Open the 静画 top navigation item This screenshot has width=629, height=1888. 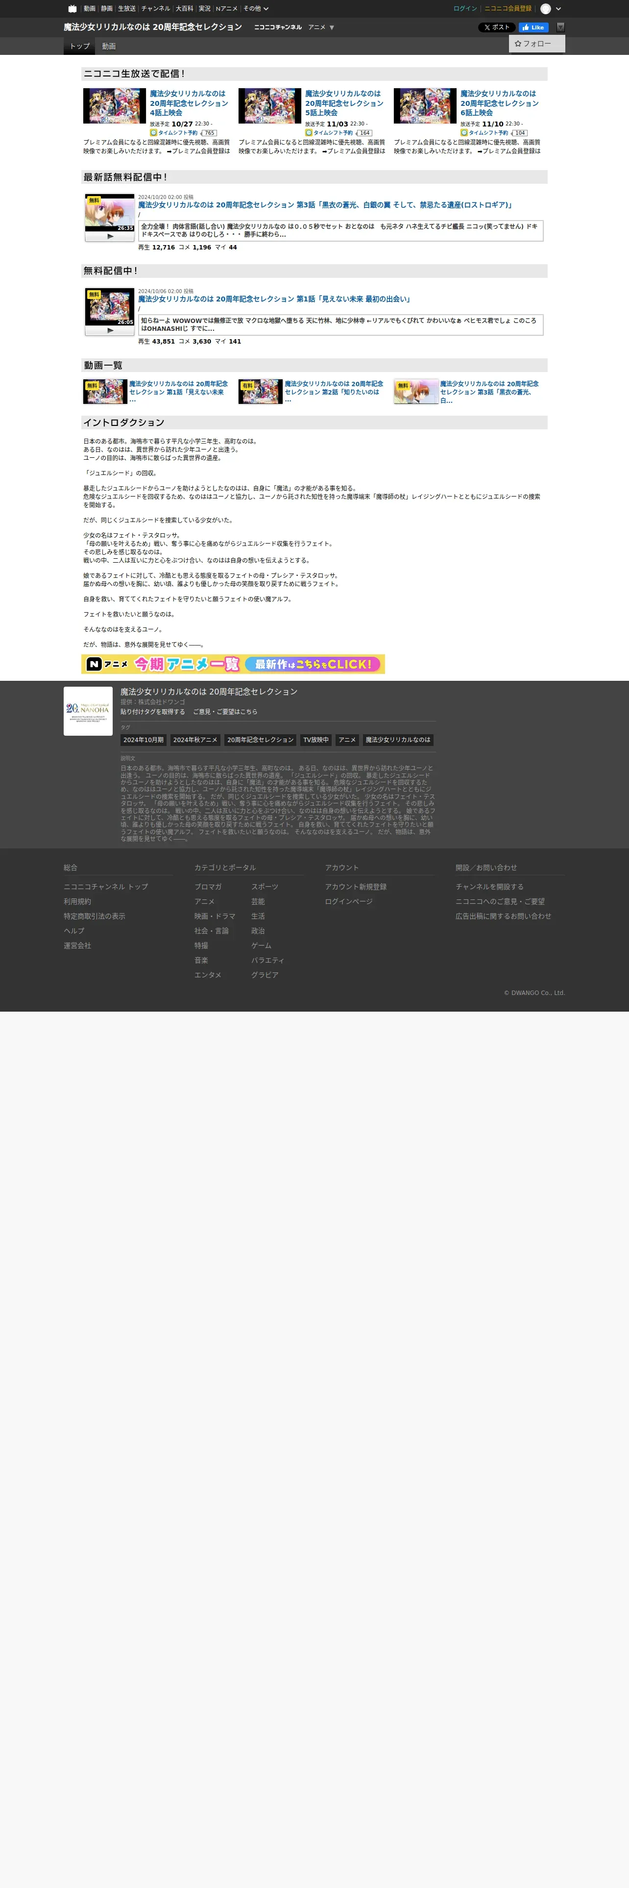[107, 9]
